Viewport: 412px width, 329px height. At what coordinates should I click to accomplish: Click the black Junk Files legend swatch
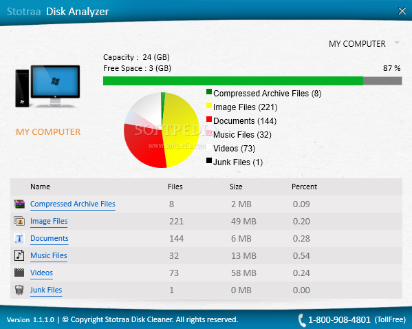click(x=209, y=160)
